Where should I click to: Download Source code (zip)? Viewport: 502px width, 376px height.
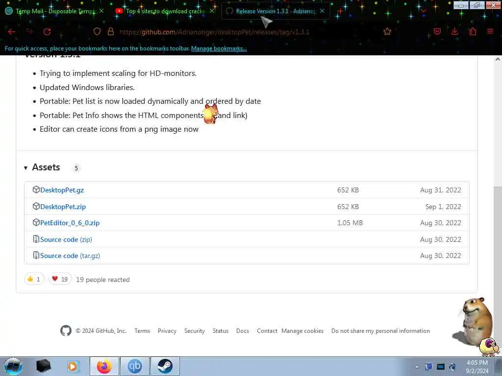tap(66, 239)
